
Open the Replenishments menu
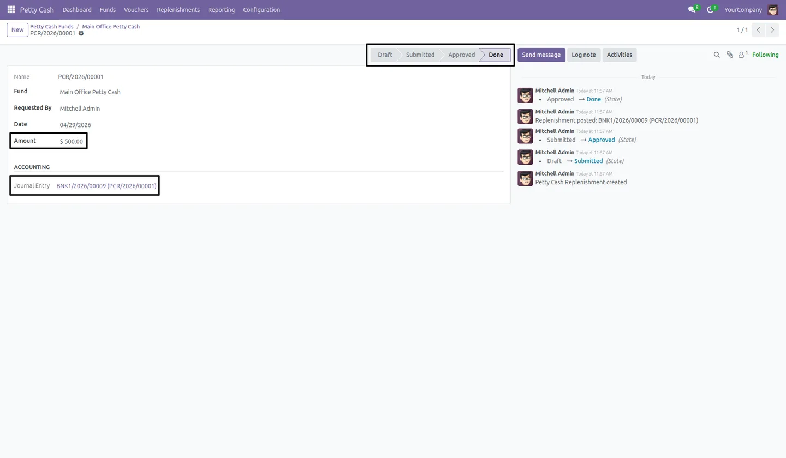pyautogui.click(x=178, y=10)
